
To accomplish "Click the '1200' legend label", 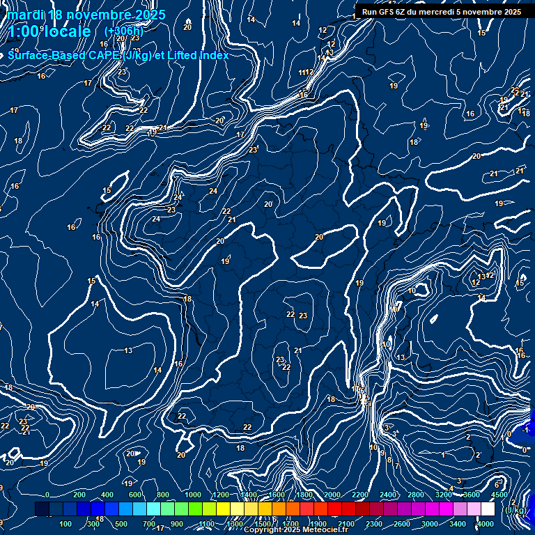I will 221,495.
